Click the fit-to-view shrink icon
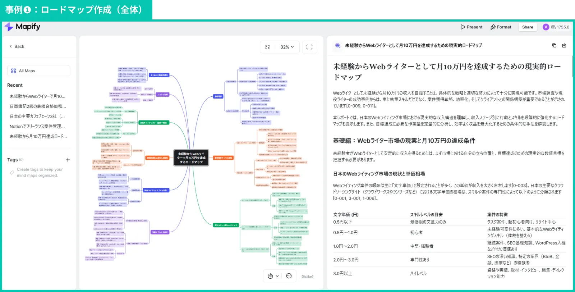 [x=267, y=47]
